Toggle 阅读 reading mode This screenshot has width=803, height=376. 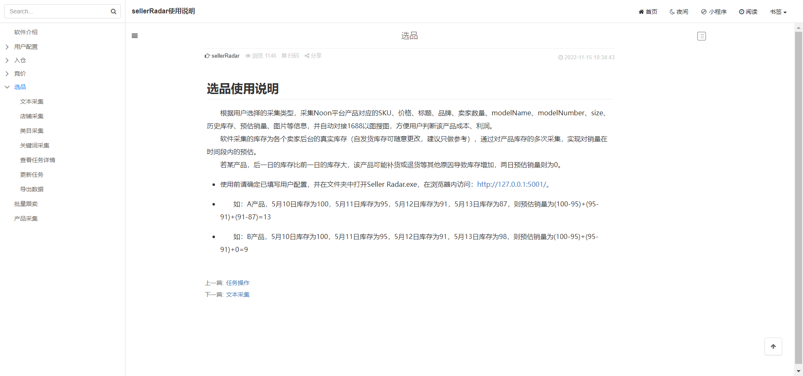(x=748, y=12)
